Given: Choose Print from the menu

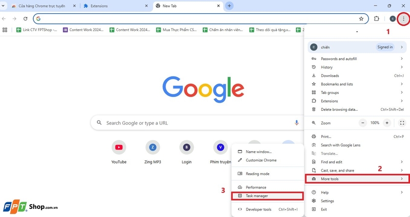Looking at the screenshot, I should [x=357, y=136].
